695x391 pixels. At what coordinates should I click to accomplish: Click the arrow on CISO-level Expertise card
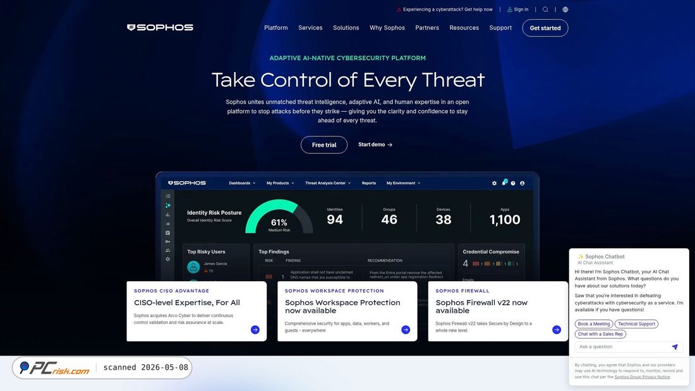[255, 329]
